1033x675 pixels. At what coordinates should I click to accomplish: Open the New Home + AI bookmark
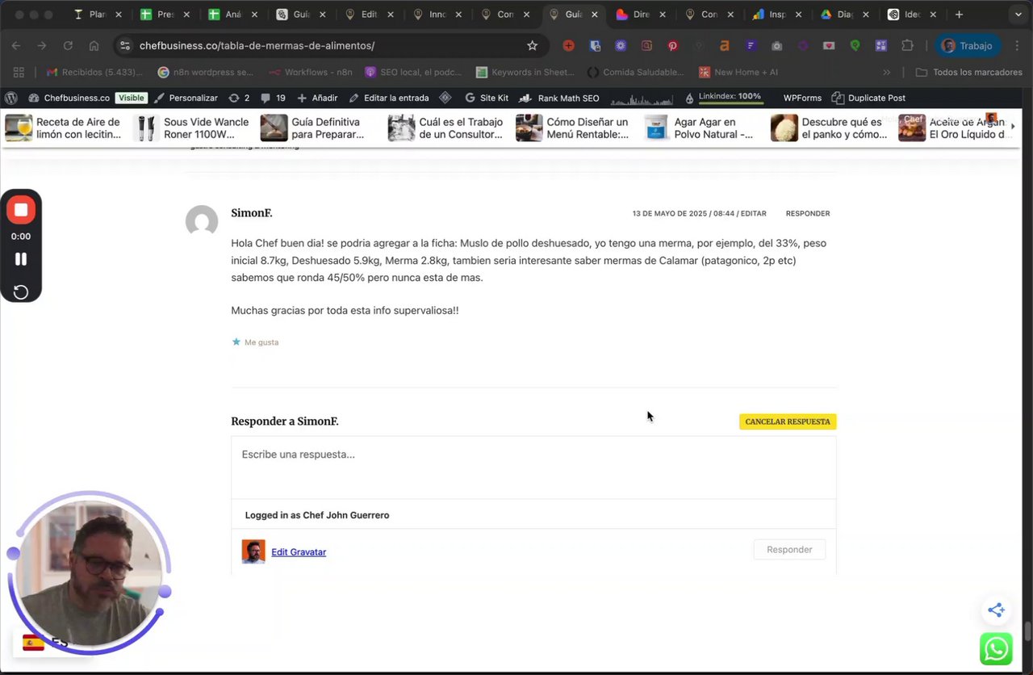738,72
